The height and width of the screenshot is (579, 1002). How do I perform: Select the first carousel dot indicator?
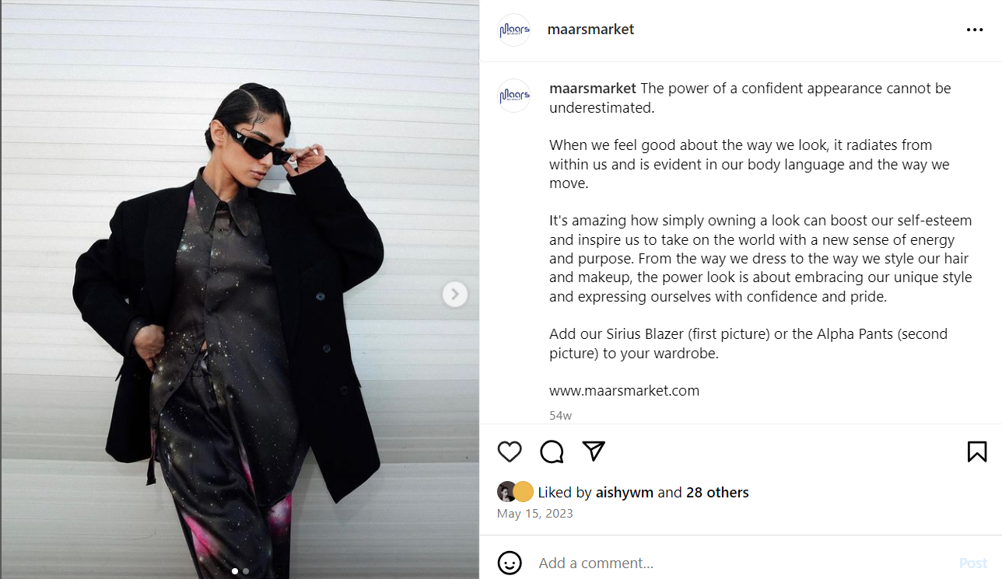(x=235, y=571)
